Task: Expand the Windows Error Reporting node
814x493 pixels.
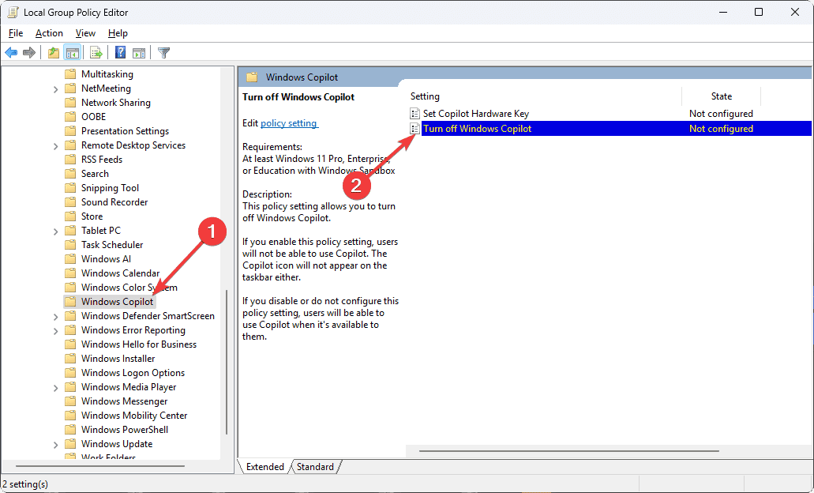Action: tap(55, 331)
